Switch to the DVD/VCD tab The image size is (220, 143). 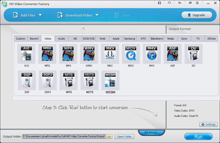[89, 39]
